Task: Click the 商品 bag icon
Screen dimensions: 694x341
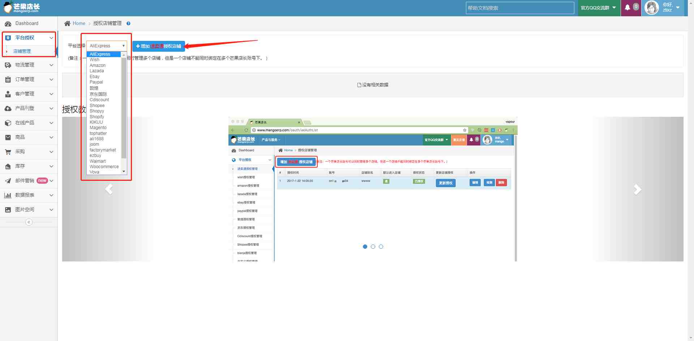Action: click(8, 137)
